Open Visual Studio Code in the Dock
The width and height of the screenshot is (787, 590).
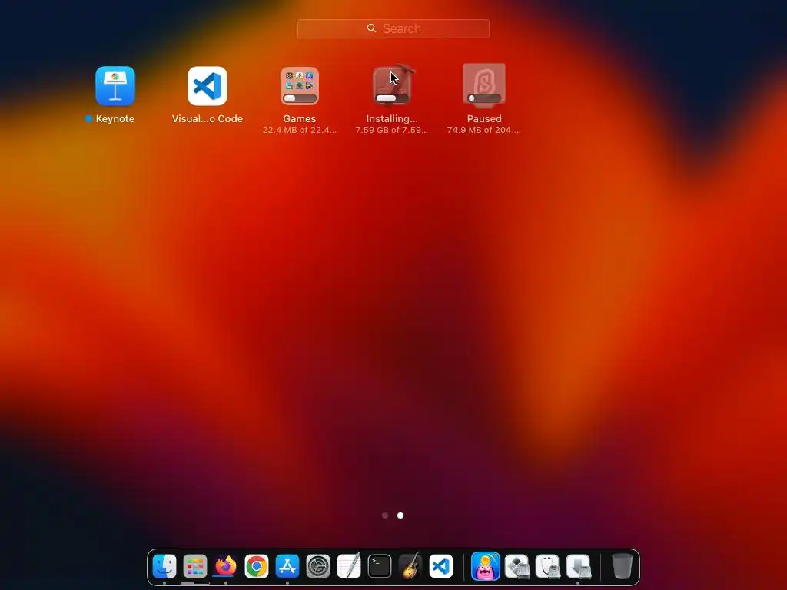441,566
